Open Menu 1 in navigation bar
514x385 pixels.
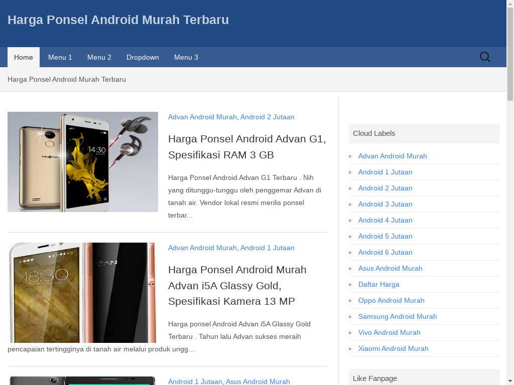pyautogui.click(x=60, y=57)
